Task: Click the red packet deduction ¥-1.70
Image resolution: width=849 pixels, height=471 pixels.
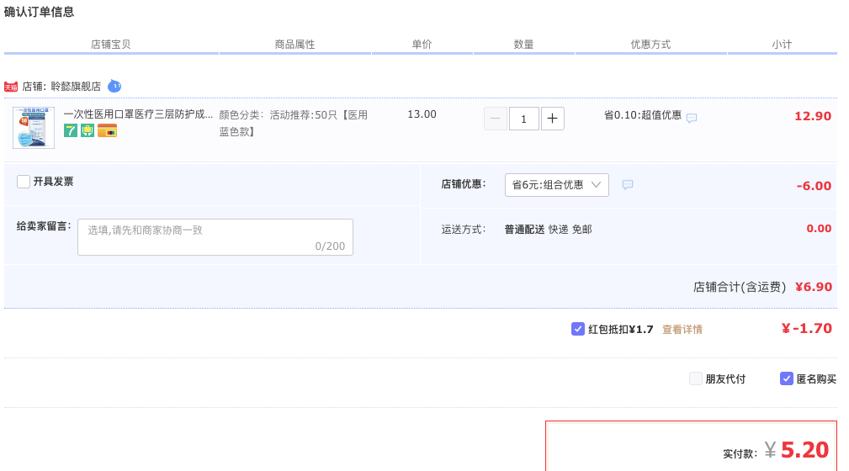Action: [x=807, y=328]
